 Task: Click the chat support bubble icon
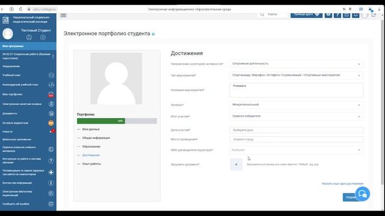[x=362, y=194]
